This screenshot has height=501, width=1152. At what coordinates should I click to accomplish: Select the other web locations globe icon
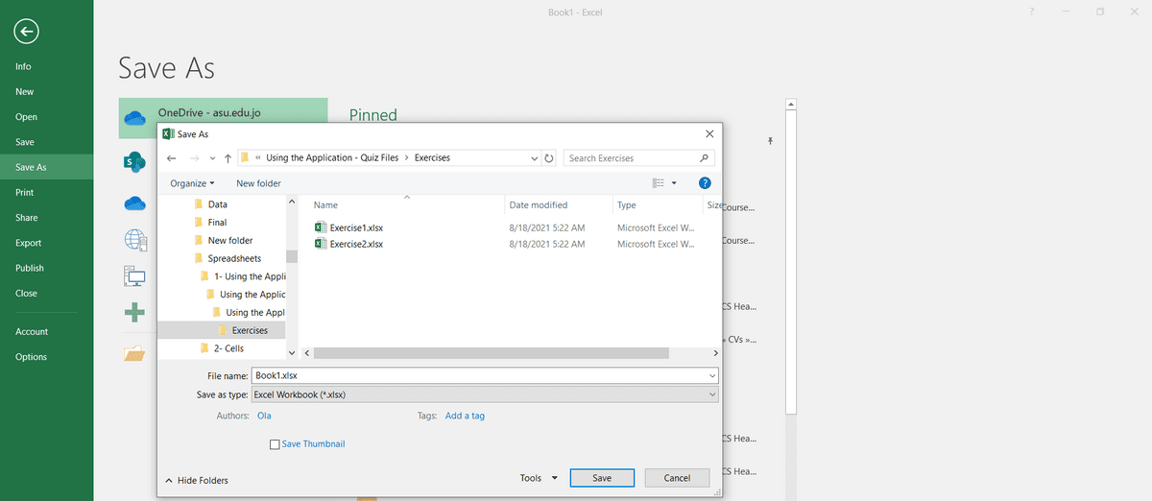[x=134, y=240]
